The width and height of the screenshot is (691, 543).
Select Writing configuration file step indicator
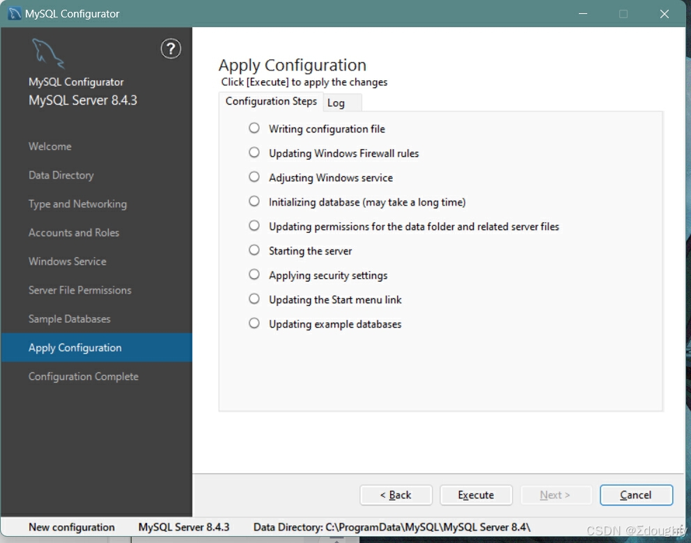[254, 128]
